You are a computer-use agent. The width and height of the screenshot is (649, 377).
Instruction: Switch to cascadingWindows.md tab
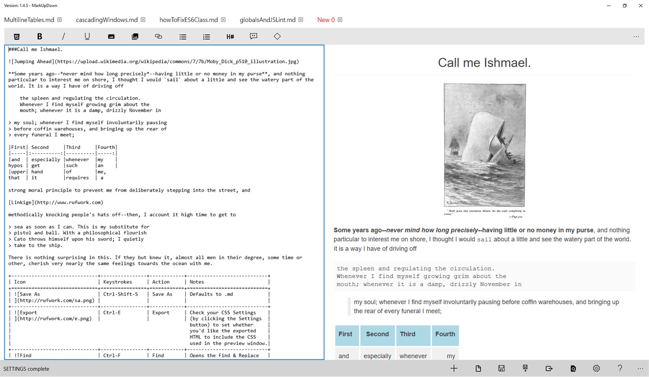tap(106, 20)
